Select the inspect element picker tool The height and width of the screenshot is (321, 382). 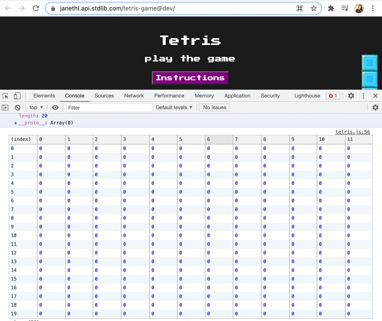(5, 96)
